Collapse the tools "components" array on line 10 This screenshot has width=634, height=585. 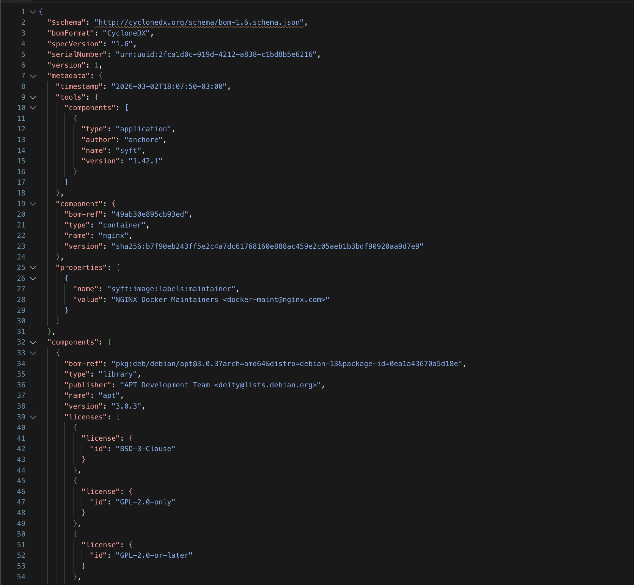(x=33, y=108)
